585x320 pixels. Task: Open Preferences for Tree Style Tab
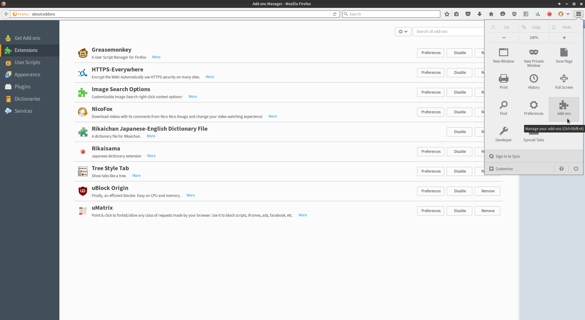[x=431, y=171]
